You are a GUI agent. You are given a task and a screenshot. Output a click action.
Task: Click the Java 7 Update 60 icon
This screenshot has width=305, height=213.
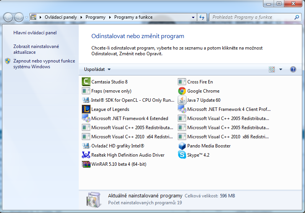pyautogui.click(x=182, y=100)
